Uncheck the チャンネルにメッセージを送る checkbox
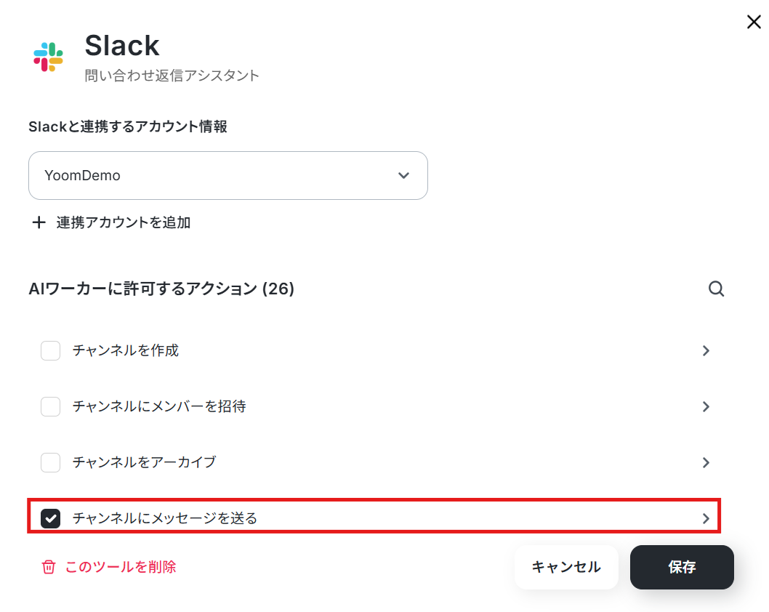This screenshot has height=612, width=769. (x=50, y=518)
